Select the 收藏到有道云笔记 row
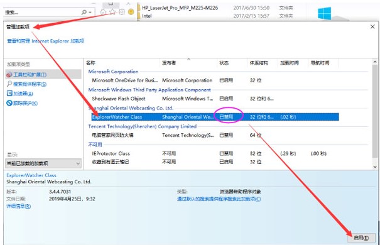380x245 pixels. click(x=215, y=162)
